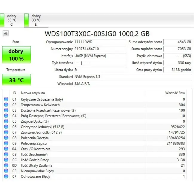Click the green status bar of drive C:
This screenshot has width=194, height=194.
tap(2, 20)
